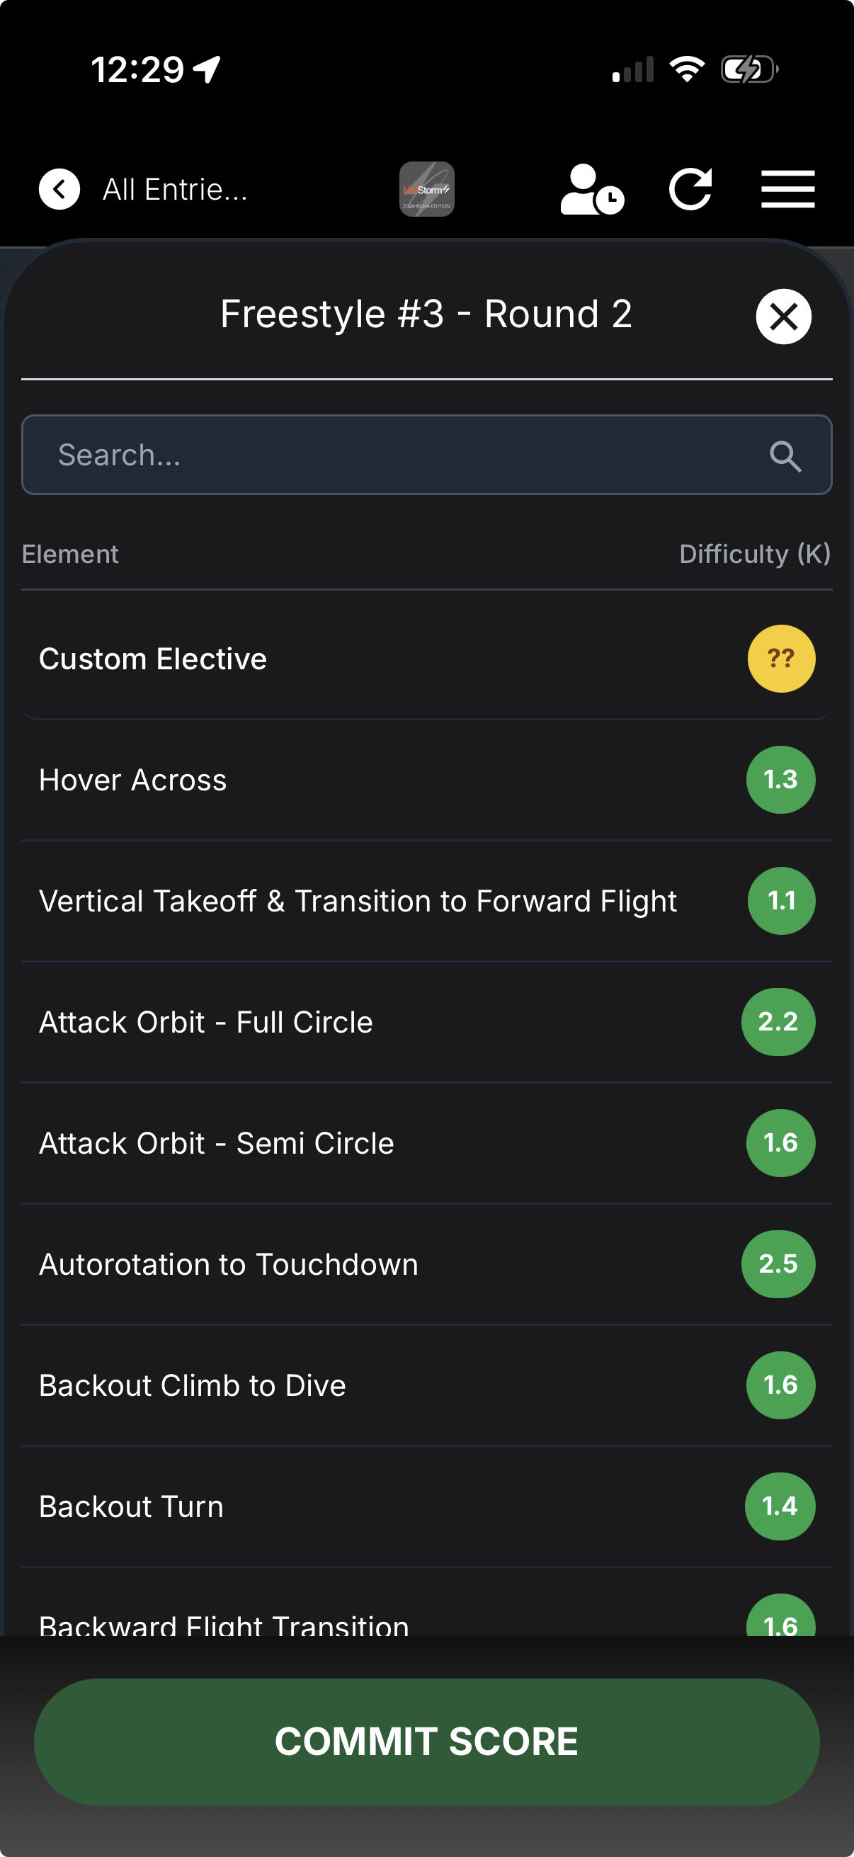The width and height of the screenshot is (854, 1857).
Task: Pick Attack Orbit - Semi Circle
Action: click(426, 1143)
